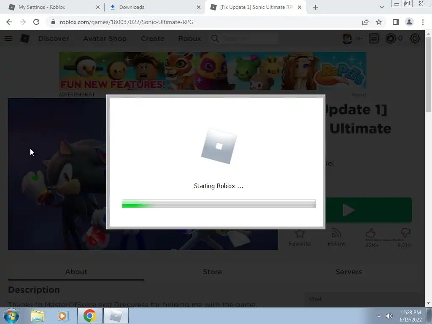
Task: Close the Sonic Ultimate RPG tab
Action: coord(300,8)
